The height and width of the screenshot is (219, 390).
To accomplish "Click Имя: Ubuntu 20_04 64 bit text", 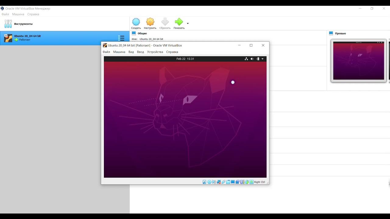I will click(147, 39).
